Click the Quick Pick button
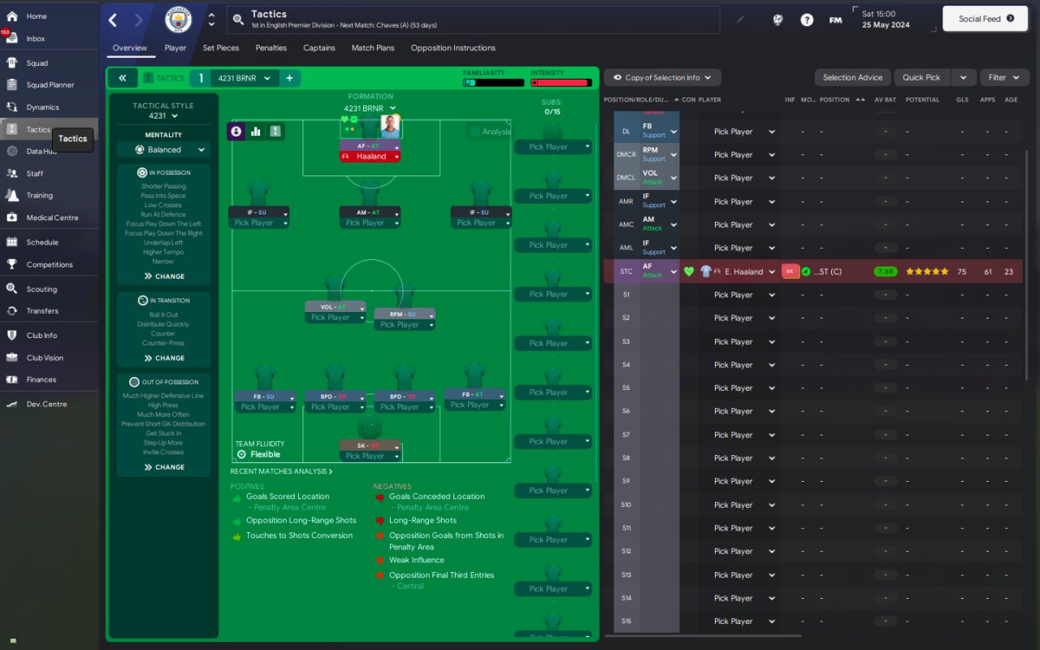The image size is (1040, 650). point(921,78)
